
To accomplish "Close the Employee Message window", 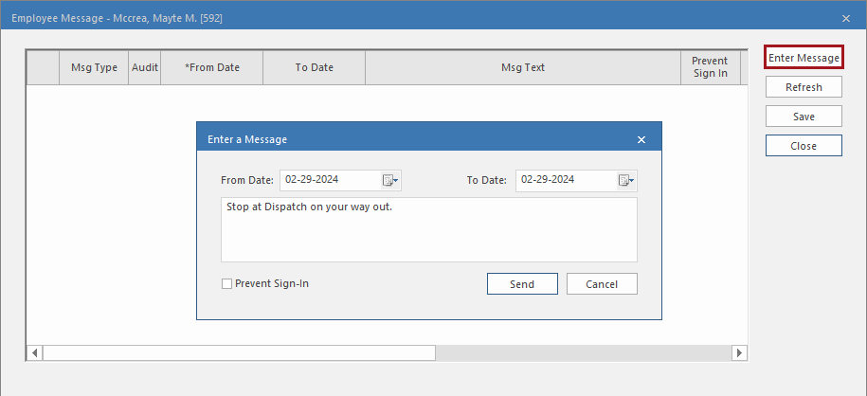I will tap(846, 18).
